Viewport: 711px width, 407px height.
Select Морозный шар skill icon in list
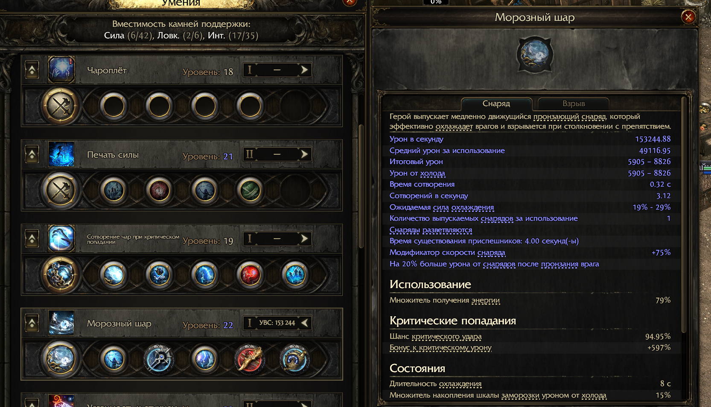[x=61, y=323]
